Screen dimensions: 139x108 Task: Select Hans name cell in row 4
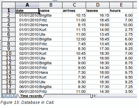pyautogui.click(x=51, y=25)
